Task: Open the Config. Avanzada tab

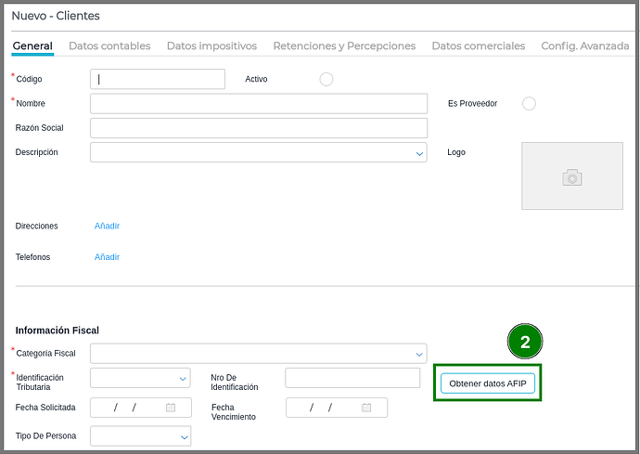Action: (x=584, y=45)
